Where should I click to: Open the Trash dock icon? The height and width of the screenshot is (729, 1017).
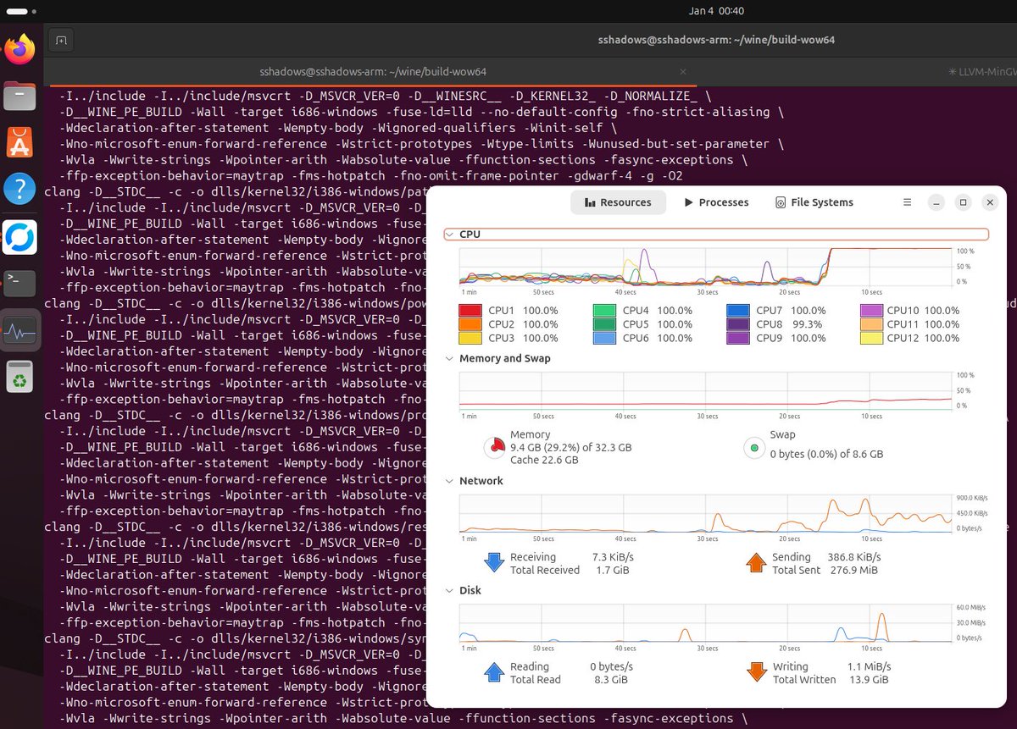point(20,377)
